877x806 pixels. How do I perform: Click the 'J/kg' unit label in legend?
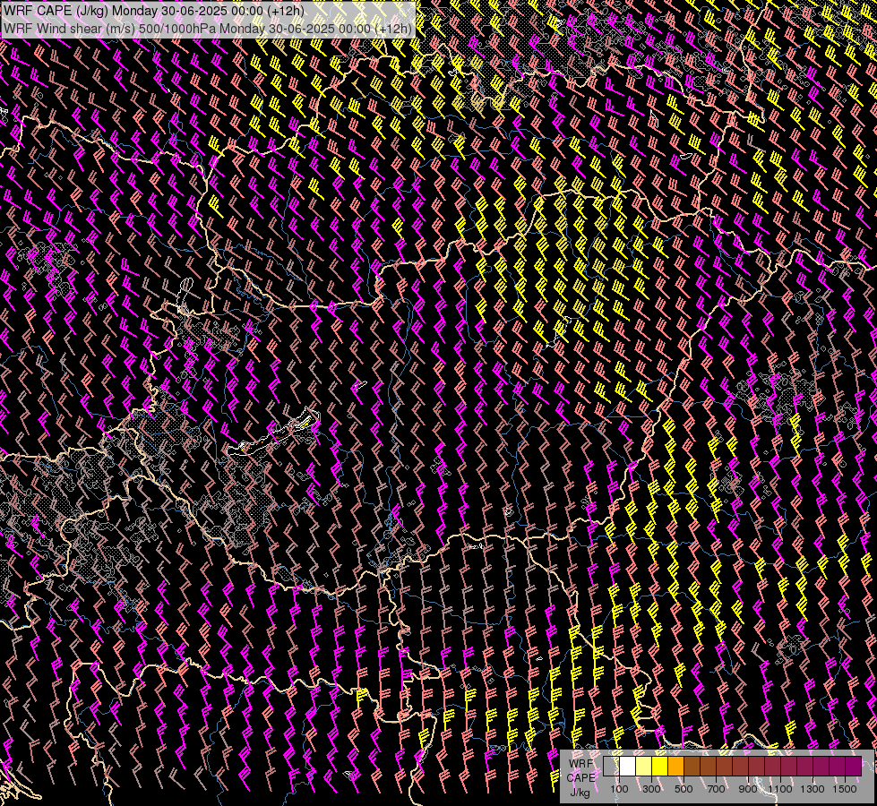click(x=580, y=793)
